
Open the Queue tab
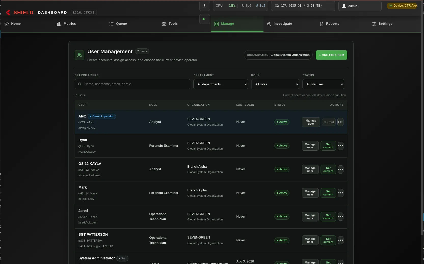point(118,24)
